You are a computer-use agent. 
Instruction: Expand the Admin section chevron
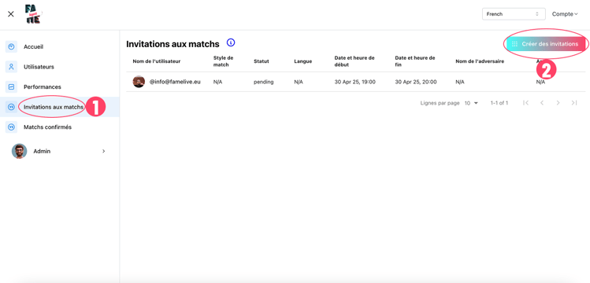tap(104, 151)
